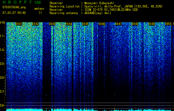This screenshot has width=174, height=111.
Task: Select the observer name Masayuki Kobayashi
Action: coord(99,3)
